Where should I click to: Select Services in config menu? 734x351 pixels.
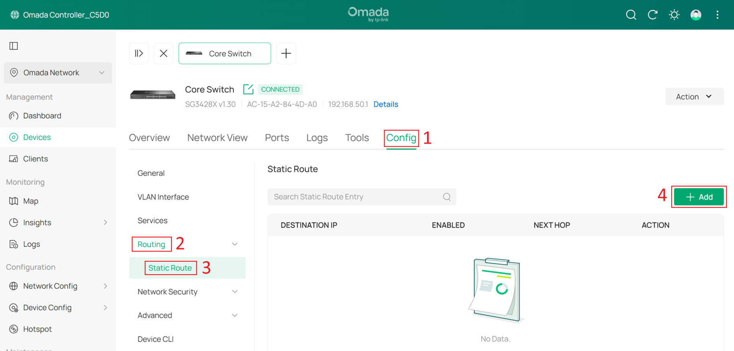click(x=152, y=221)
